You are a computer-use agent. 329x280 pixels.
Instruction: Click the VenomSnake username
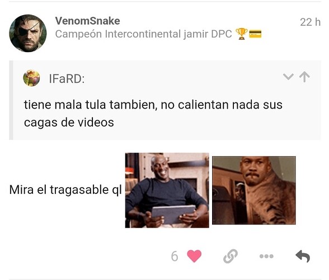pos(87,21)
